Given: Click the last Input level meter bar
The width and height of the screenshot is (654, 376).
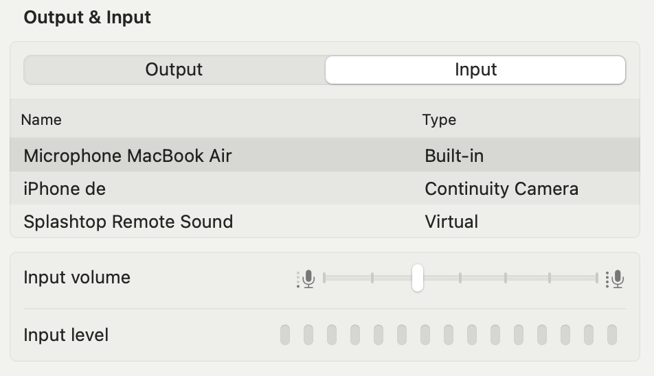Looking at the screenshot, I should (x=612, y=336).
